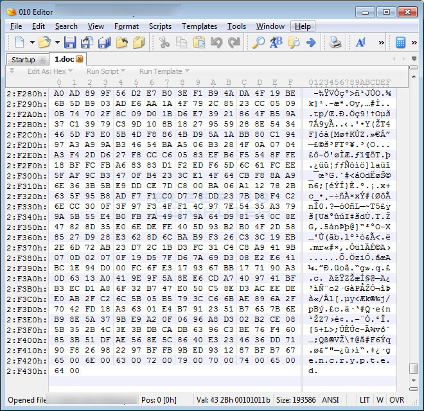
Task: Create a new file with New icon
Action: pyautogui.click(x=20, y=42)
